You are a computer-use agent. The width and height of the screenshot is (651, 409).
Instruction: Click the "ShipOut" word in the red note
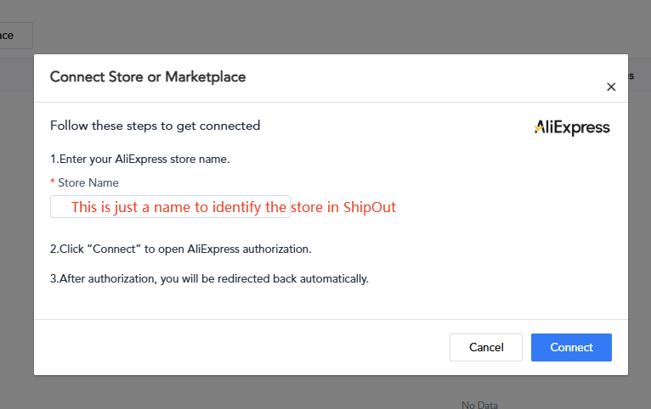coord(370,207)
